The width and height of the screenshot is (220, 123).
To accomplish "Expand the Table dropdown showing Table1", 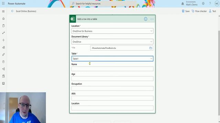I will coord(112,59).
